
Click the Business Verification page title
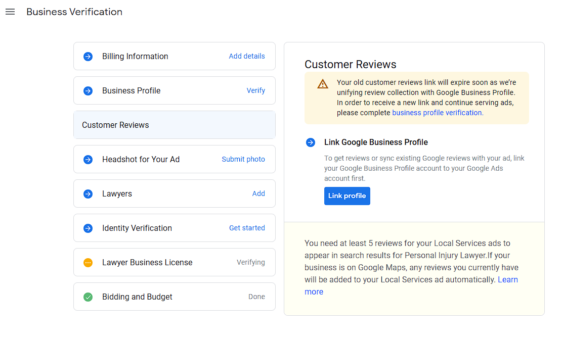tap(74, 12)
